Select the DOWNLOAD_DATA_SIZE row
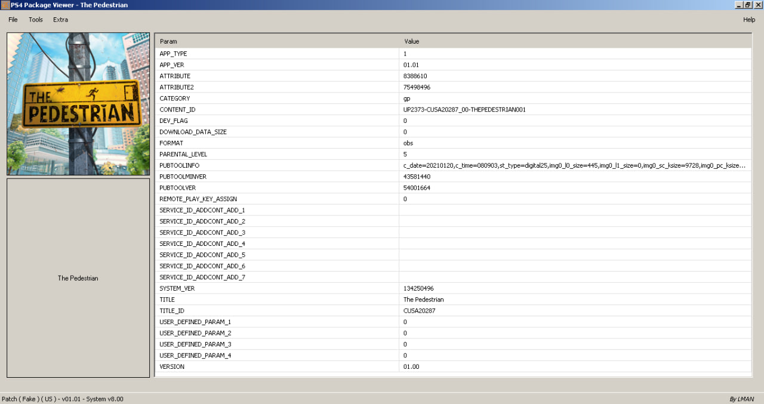This screenshot has width=764, height=404. coord(453,132)
